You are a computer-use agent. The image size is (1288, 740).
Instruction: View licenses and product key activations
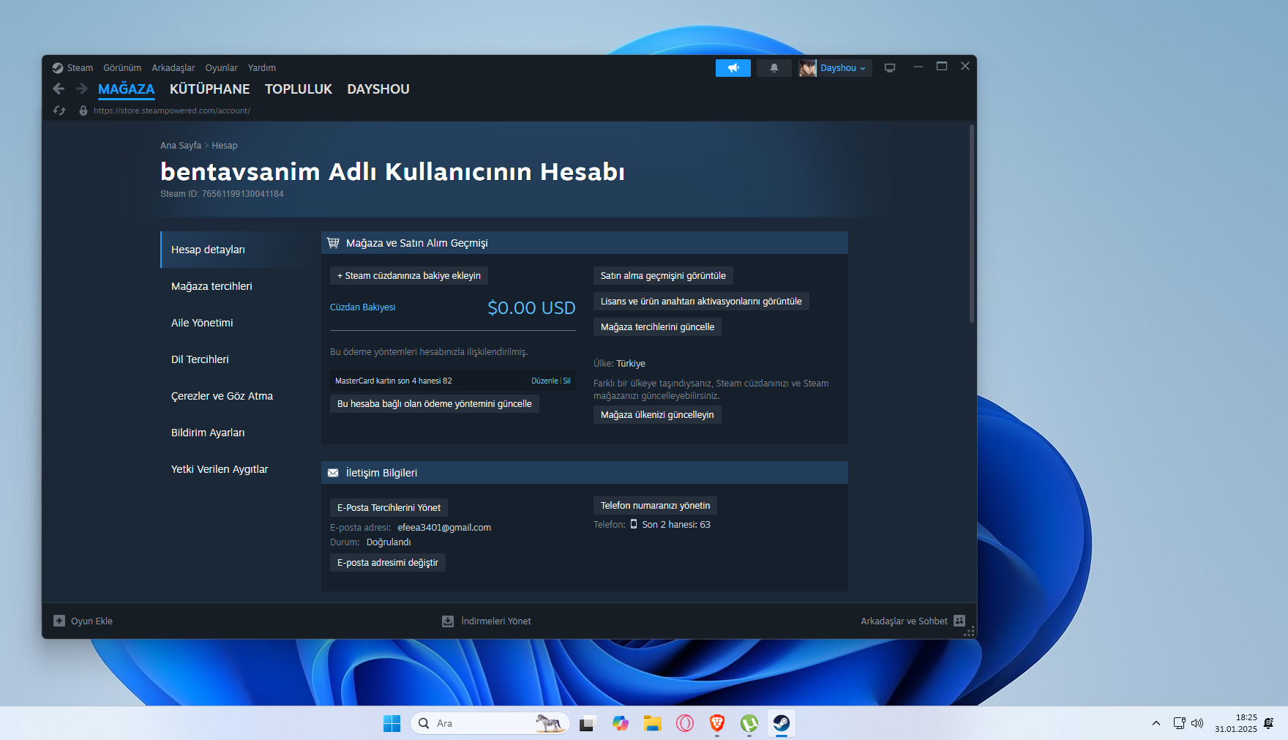(701, 302)
